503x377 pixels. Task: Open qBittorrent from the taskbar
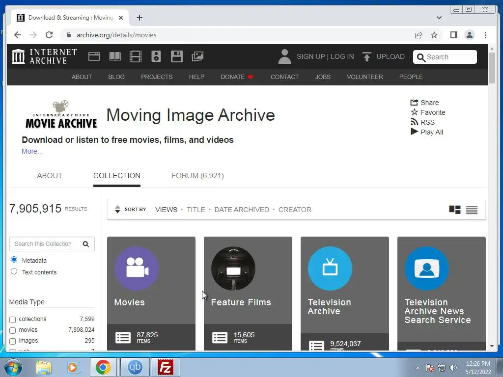[135, 367]
